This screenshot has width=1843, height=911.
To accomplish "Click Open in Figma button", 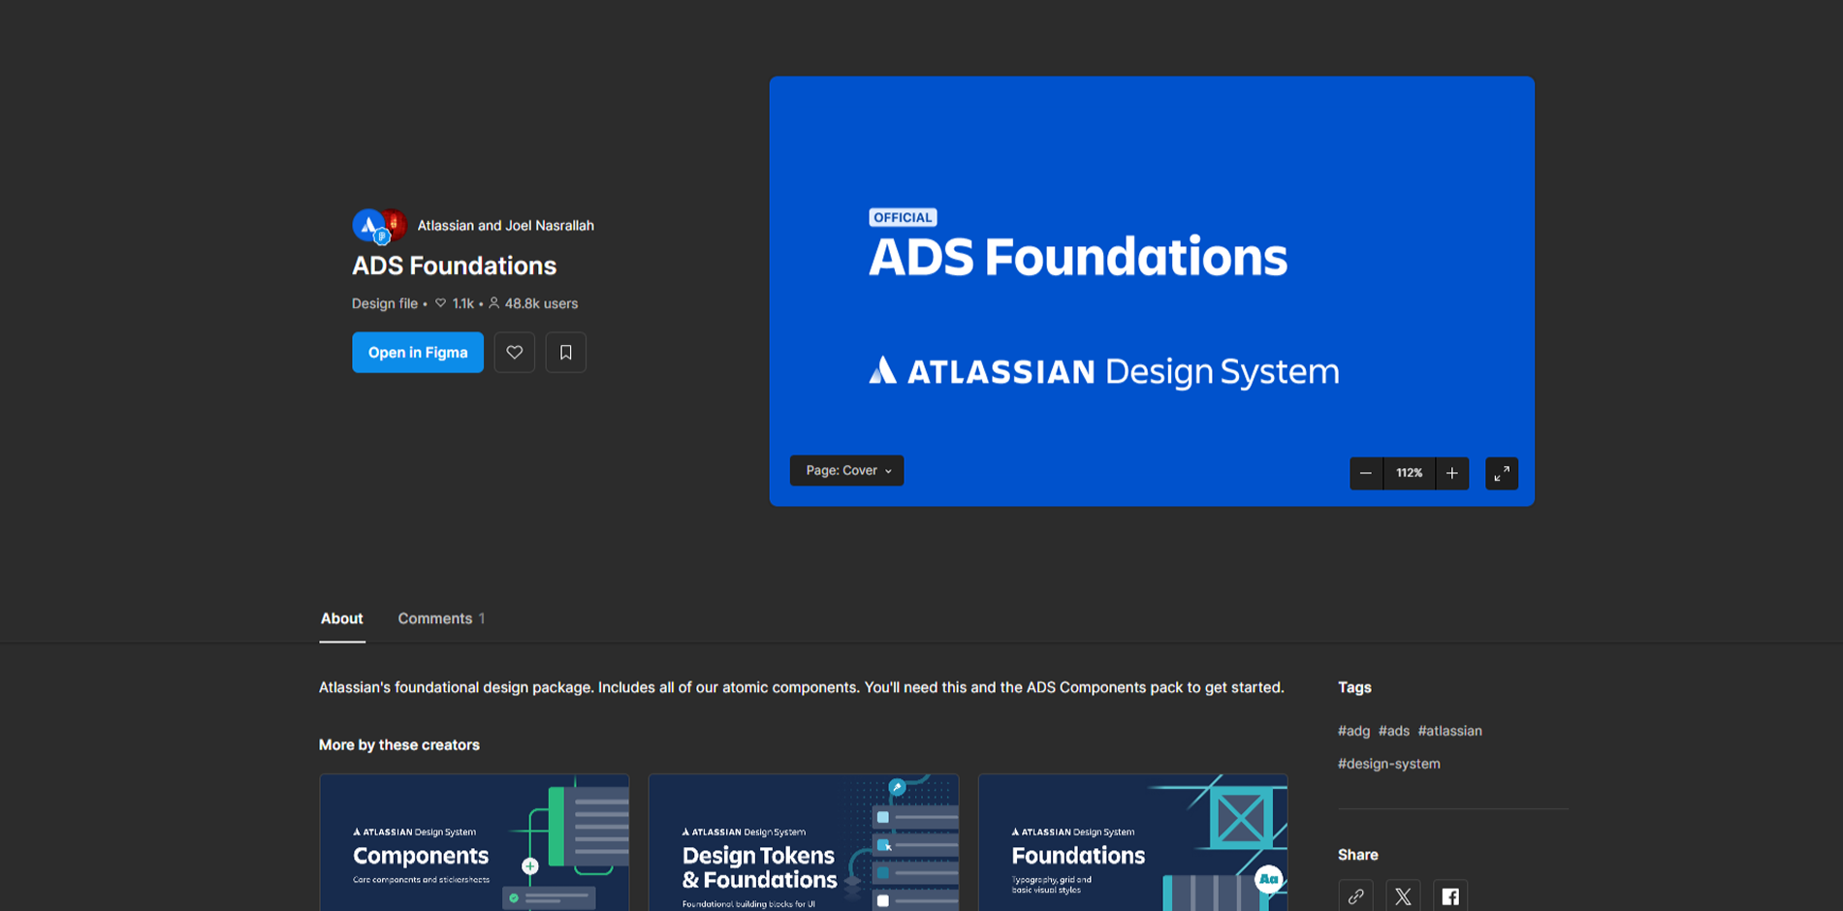I will pos(418,353).
